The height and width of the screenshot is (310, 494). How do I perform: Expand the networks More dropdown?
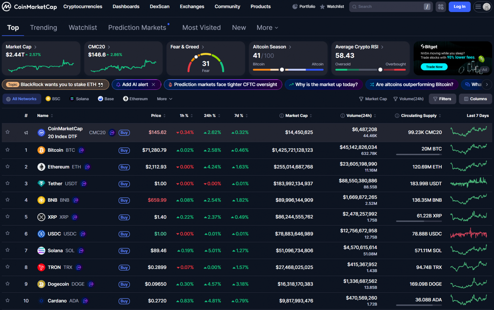[164, 99]
